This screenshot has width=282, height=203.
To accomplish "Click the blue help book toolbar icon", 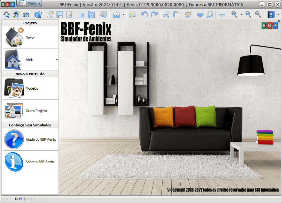I will point(271,15).
